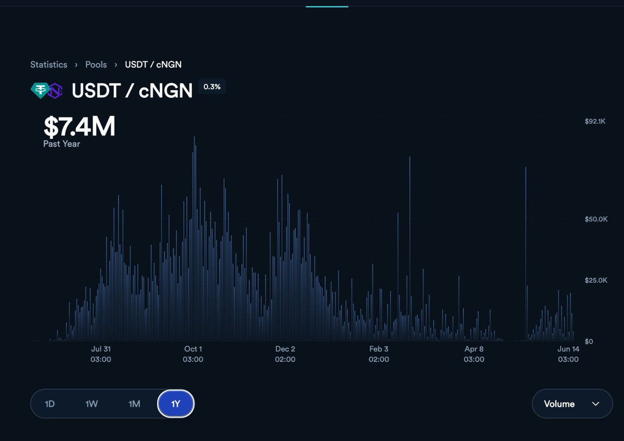Viewport: 624px width, 441px height.
Task: Click the $25.0K axis label
Action: (596, 280)
